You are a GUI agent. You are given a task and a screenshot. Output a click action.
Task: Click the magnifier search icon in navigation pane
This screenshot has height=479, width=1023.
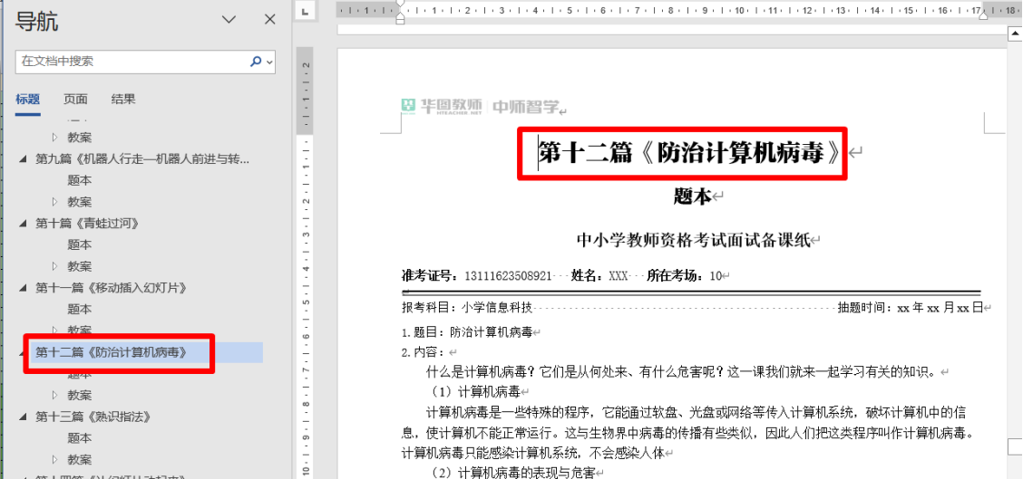coord(256,62)
